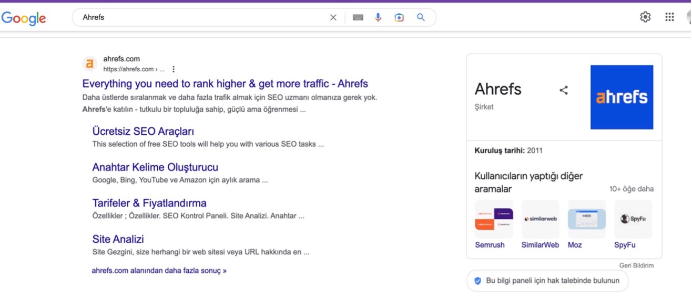Select the Semrush related search thumbnail

click(x=494, y=219)
